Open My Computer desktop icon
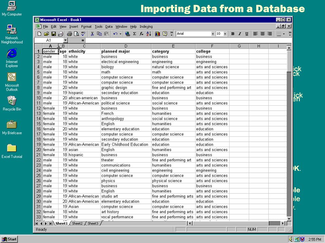The height and width of the screenshot is (243, 325). click(x=12, y=9)
